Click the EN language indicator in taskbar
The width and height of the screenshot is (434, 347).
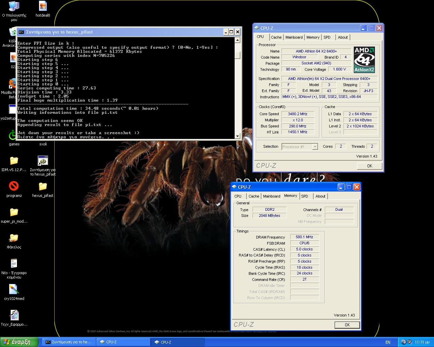coord(388,342)
